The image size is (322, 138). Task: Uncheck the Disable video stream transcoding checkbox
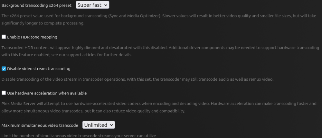pyautogui.click(x=4, y=69)
